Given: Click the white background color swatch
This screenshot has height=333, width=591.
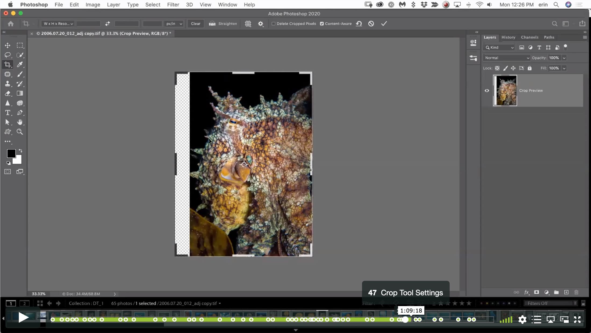Looking at the screenshot, I should point(18,161).
